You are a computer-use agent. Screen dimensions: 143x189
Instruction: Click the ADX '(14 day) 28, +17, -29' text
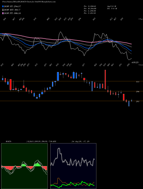click(80, 141)
